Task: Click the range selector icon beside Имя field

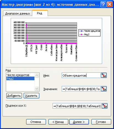Action: 104,75
